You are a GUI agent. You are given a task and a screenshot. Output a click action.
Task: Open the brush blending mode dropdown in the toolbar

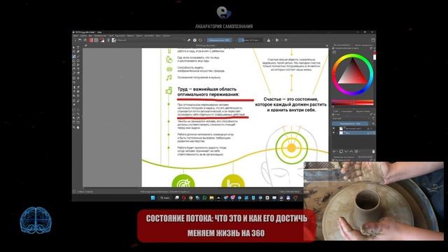[x=150, y=40]
